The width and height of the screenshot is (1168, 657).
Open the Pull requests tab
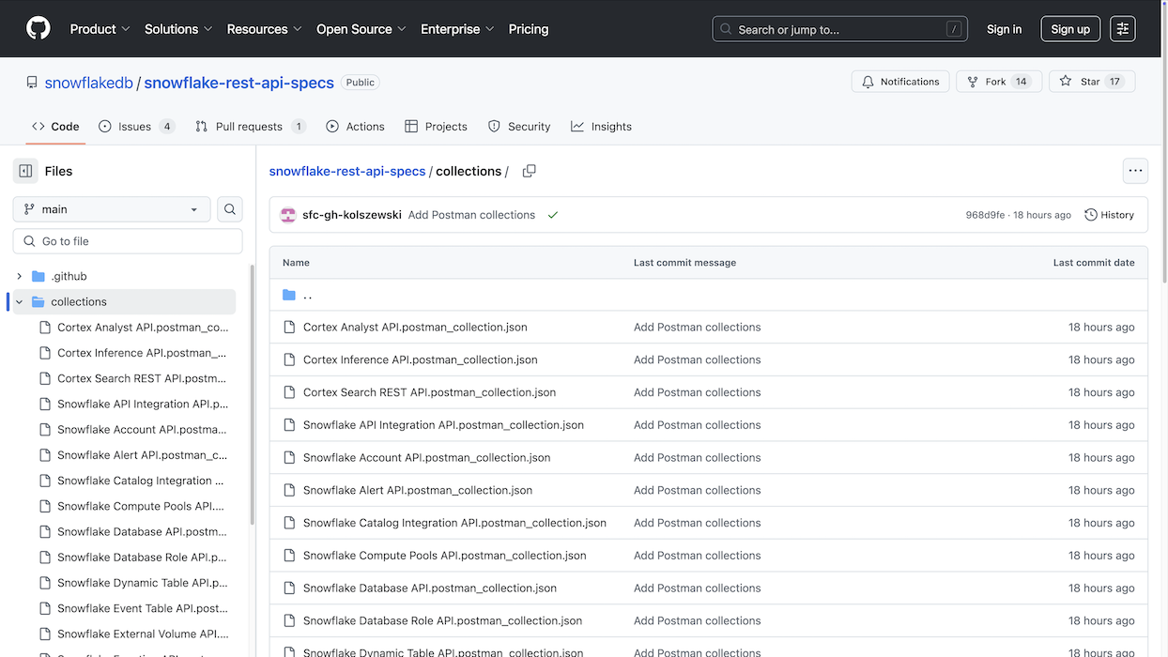[x=249, y=127]
